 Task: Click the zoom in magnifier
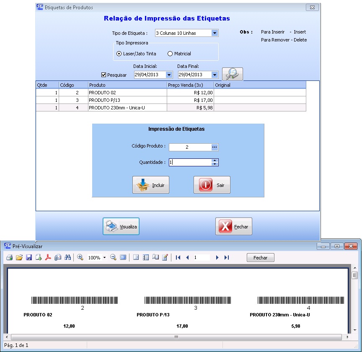(80, 257)
